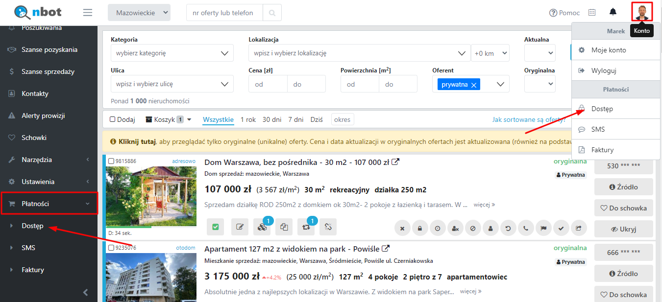This screenshot has width=662, height=302.
Task: Click the round flag status icon
Action: (x=543, y=228)
